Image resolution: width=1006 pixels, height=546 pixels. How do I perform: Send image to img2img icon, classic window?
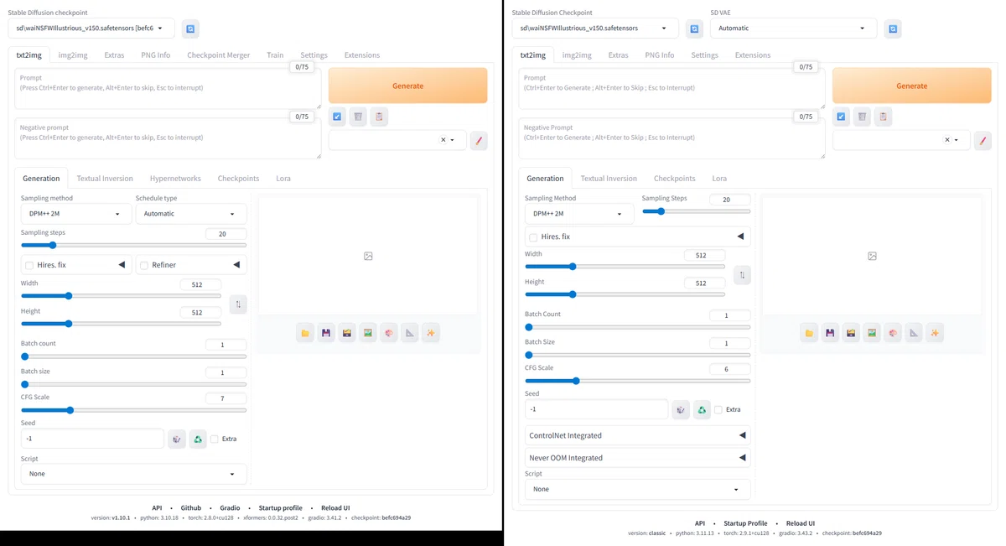pyautogui.click(x=872, y=333)
